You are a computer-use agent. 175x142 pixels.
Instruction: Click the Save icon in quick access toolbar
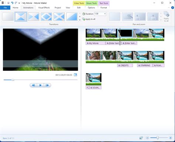[8, 3]
